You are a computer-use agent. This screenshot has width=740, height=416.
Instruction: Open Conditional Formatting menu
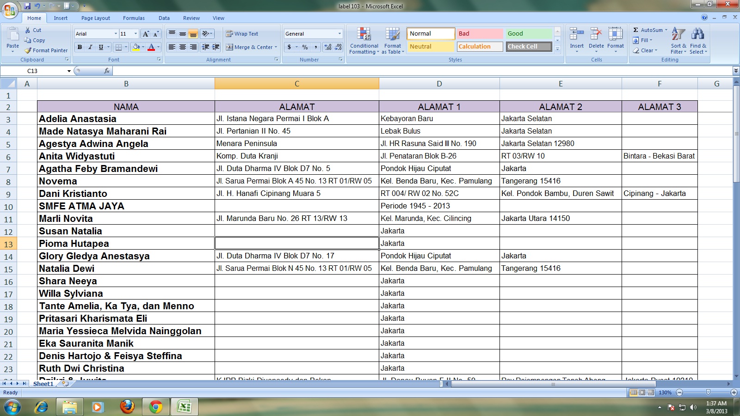[x=364, y=41]
